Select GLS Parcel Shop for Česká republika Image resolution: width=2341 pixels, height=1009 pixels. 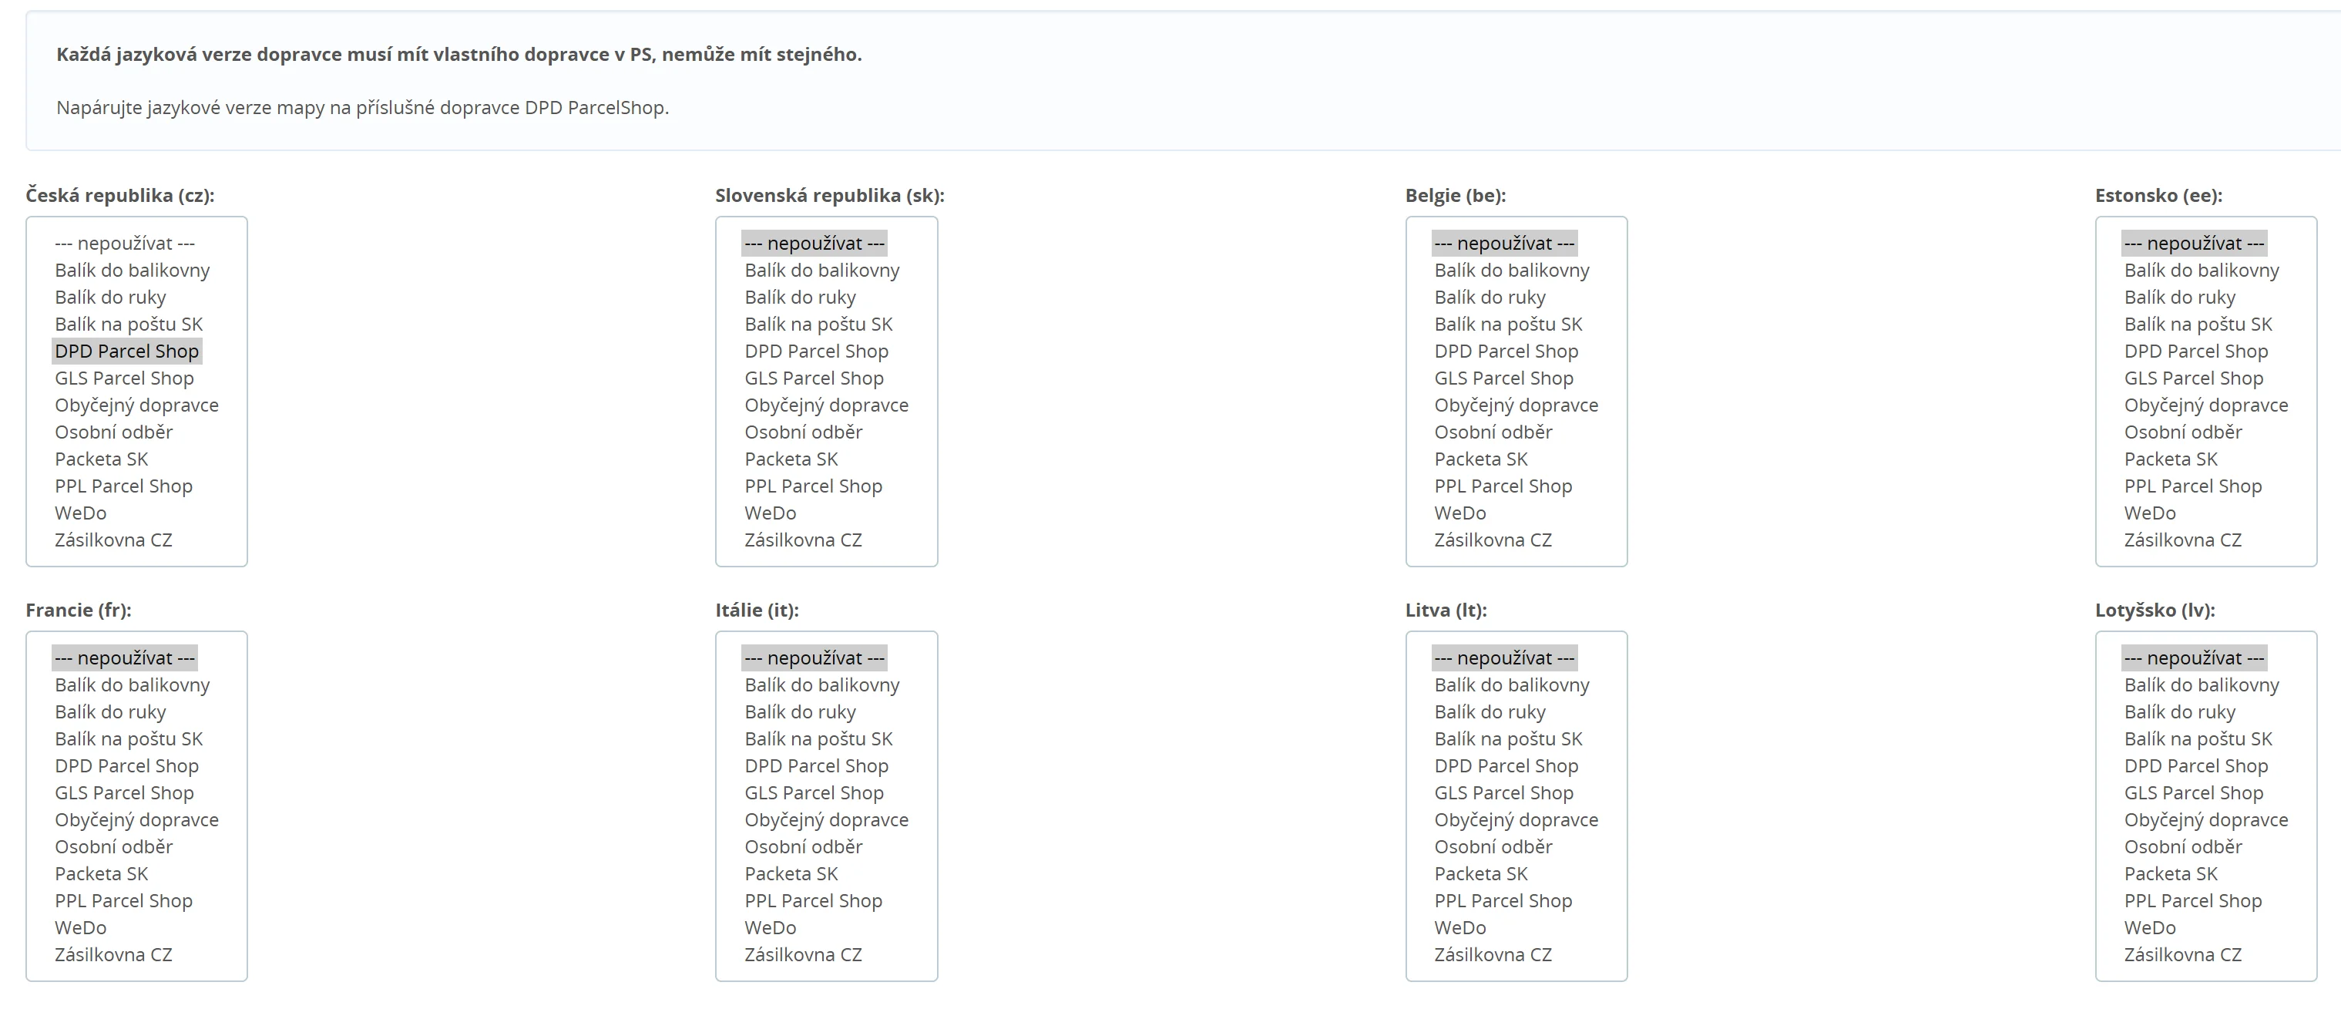point(125,378)
